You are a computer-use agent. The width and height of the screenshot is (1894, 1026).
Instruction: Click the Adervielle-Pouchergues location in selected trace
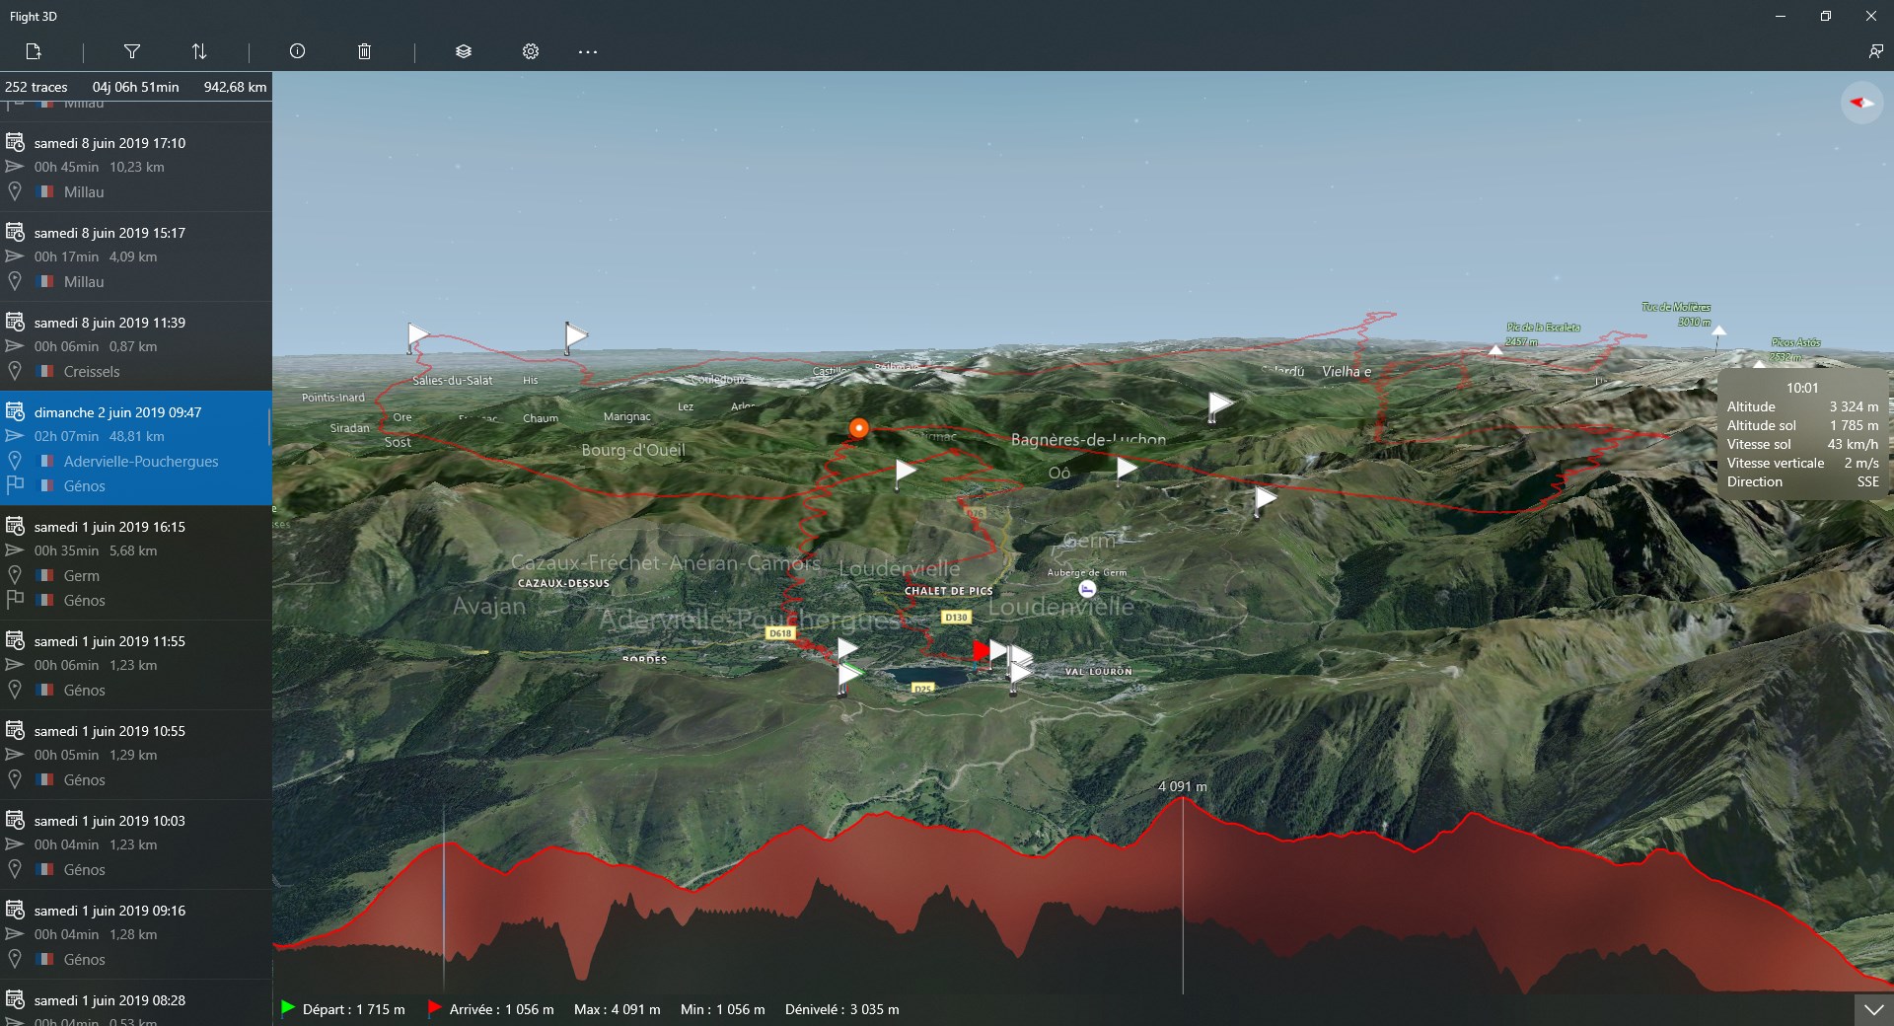[x=141, y=461]
